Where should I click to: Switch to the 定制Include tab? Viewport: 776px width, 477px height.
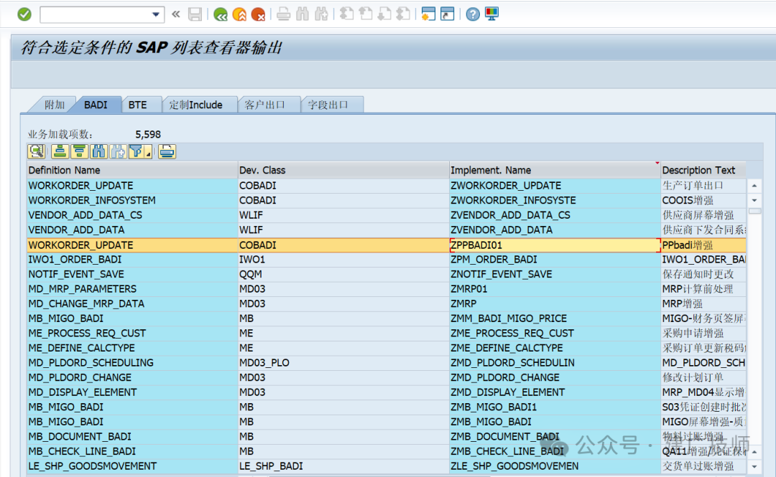196,105
